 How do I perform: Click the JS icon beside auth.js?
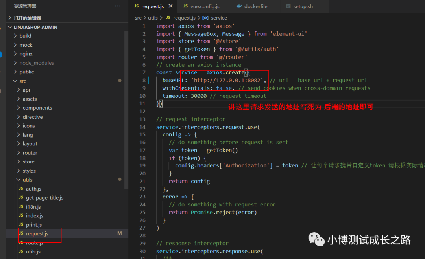tap(21, 188)
